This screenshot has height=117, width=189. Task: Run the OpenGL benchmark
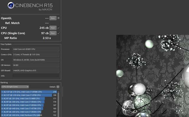click(53, 18)
